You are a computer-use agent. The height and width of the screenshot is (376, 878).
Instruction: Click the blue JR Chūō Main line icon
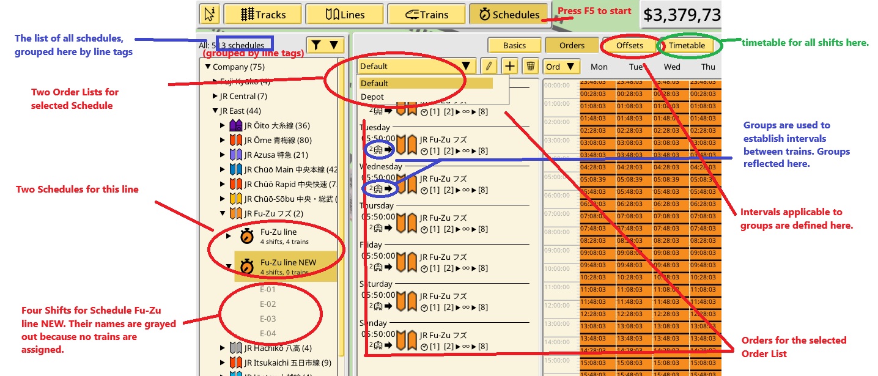point(235,169)
